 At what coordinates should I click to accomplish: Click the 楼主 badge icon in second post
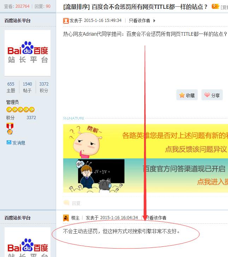click(x=66, y=218)
